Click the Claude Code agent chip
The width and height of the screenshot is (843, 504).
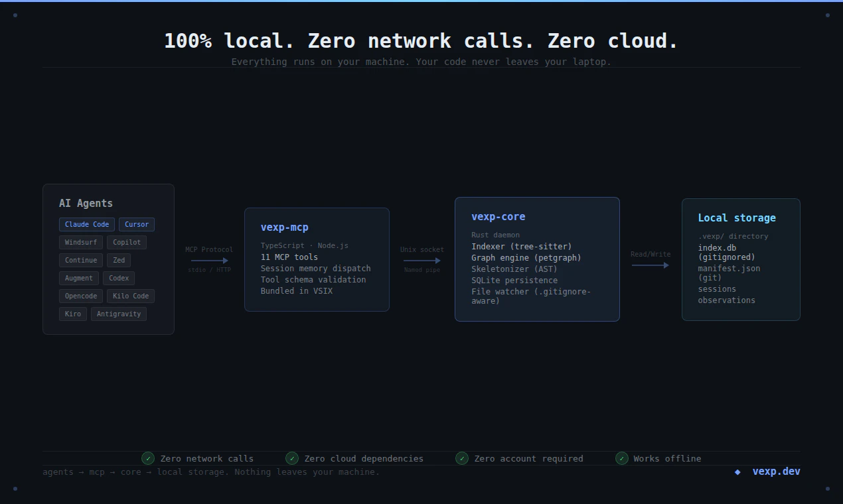point(87,224)
